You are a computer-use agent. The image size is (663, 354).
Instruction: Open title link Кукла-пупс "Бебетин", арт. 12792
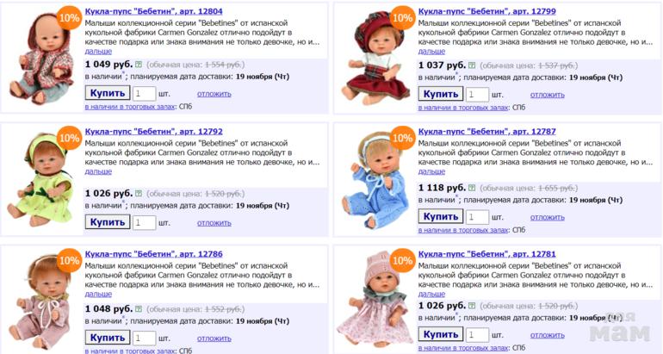(x=154, y=132)
